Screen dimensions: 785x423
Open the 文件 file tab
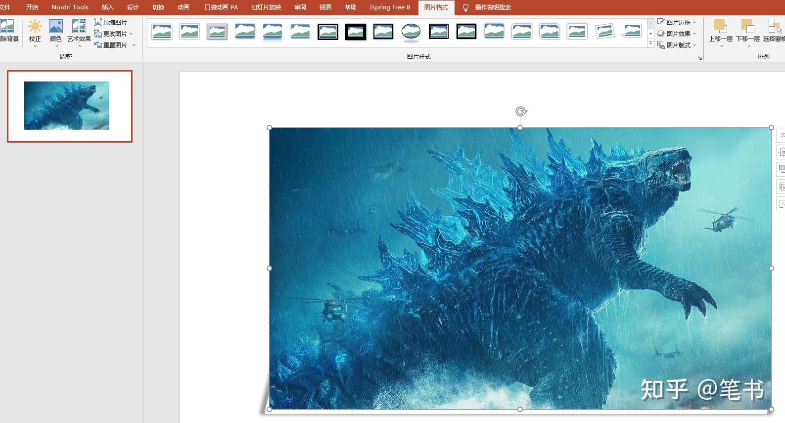point(5,7)
